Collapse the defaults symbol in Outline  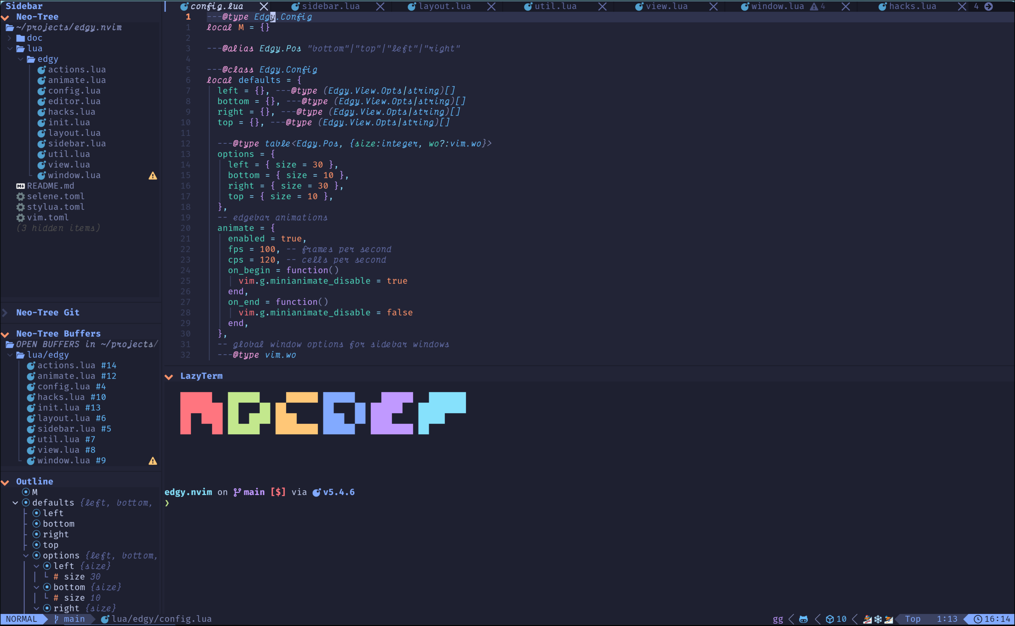tap(15, 502)
